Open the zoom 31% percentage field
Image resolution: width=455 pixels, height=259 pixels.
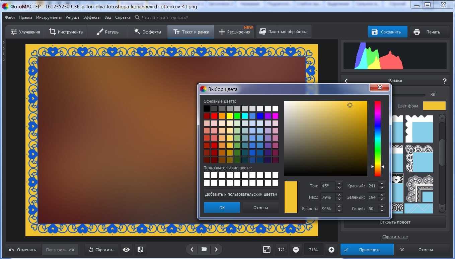pyautogui.click(x=313, y=250)
